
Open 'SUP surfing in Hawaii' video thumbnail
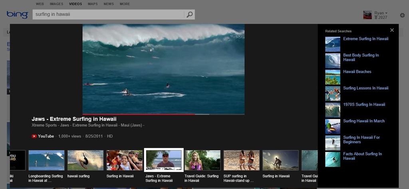(241, 160)
